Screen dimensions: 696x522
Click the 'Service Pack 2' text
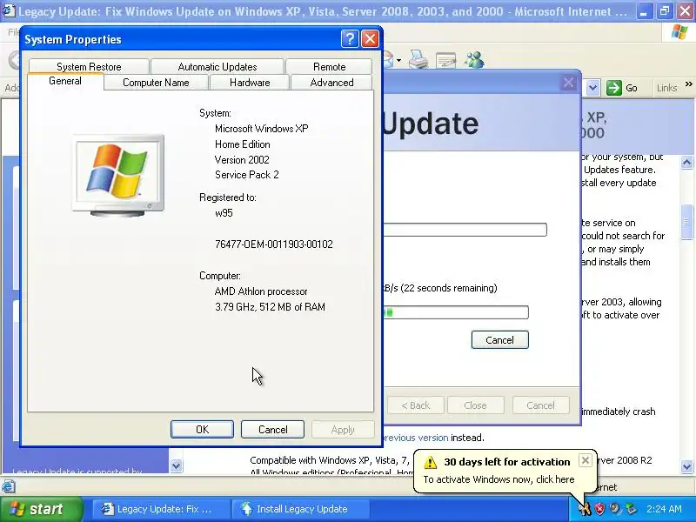[247, 175]
